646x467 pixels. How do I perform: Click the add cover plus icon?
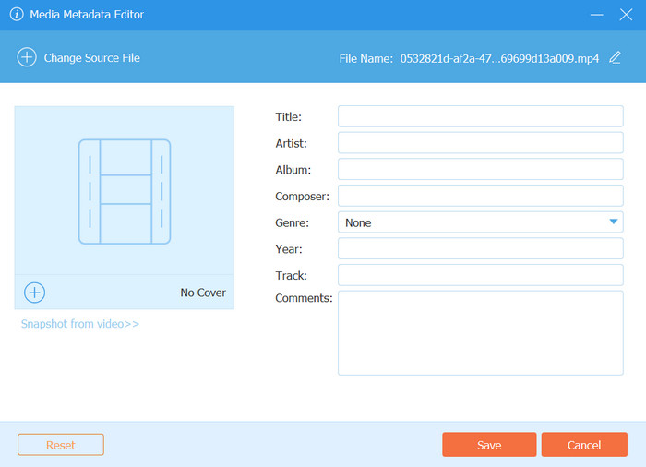34,293
